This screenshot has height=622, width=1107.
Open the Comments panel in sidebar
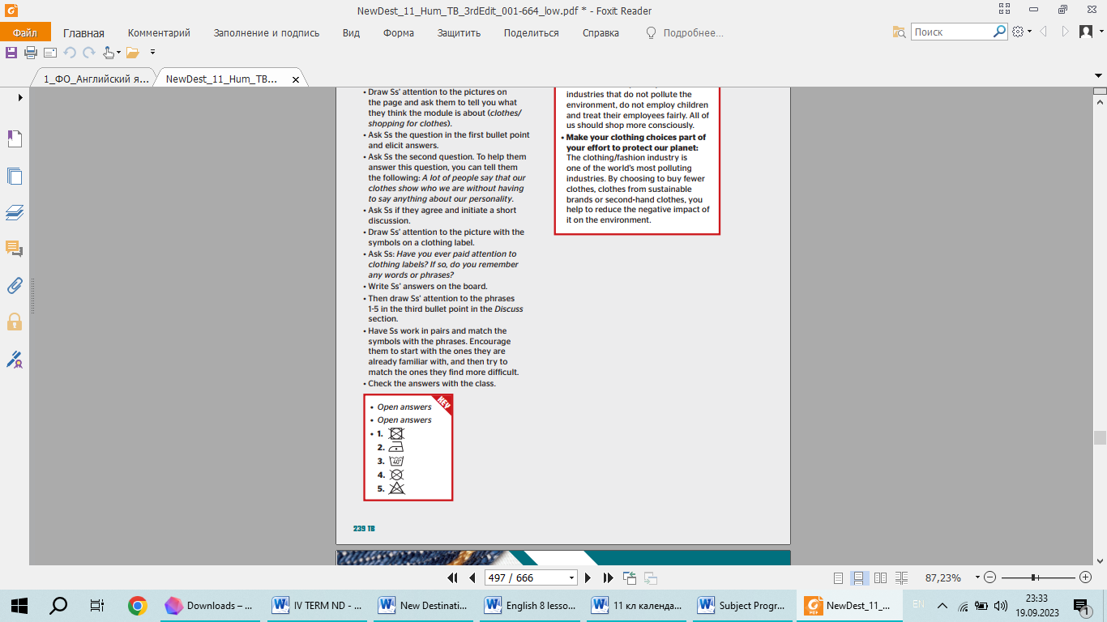tap(15, 249)
